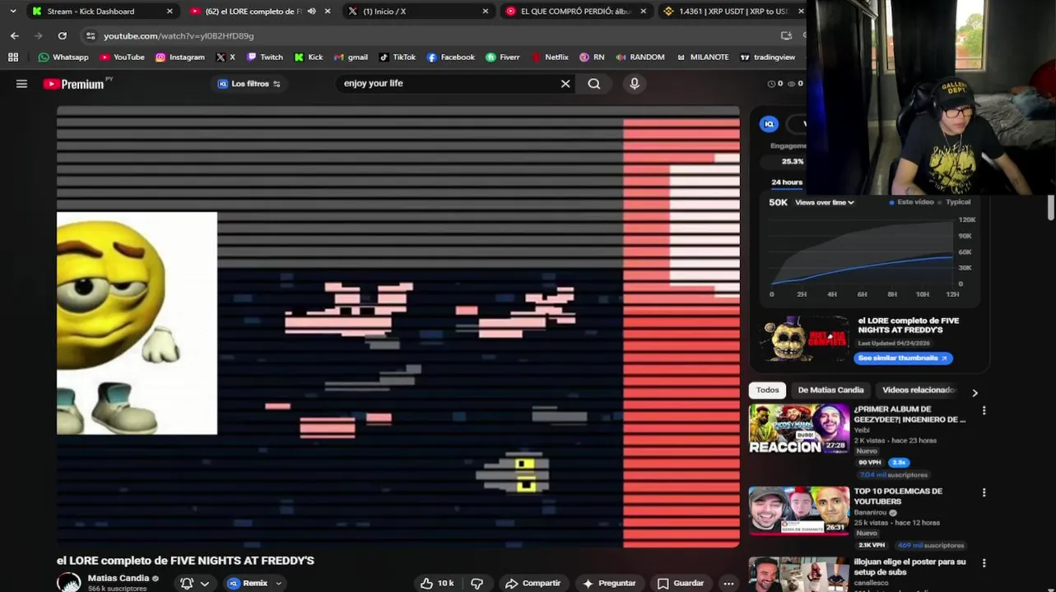Screen dimensions: 1056x592
Task: Open Kick bookmark
Action: point(309,58)
